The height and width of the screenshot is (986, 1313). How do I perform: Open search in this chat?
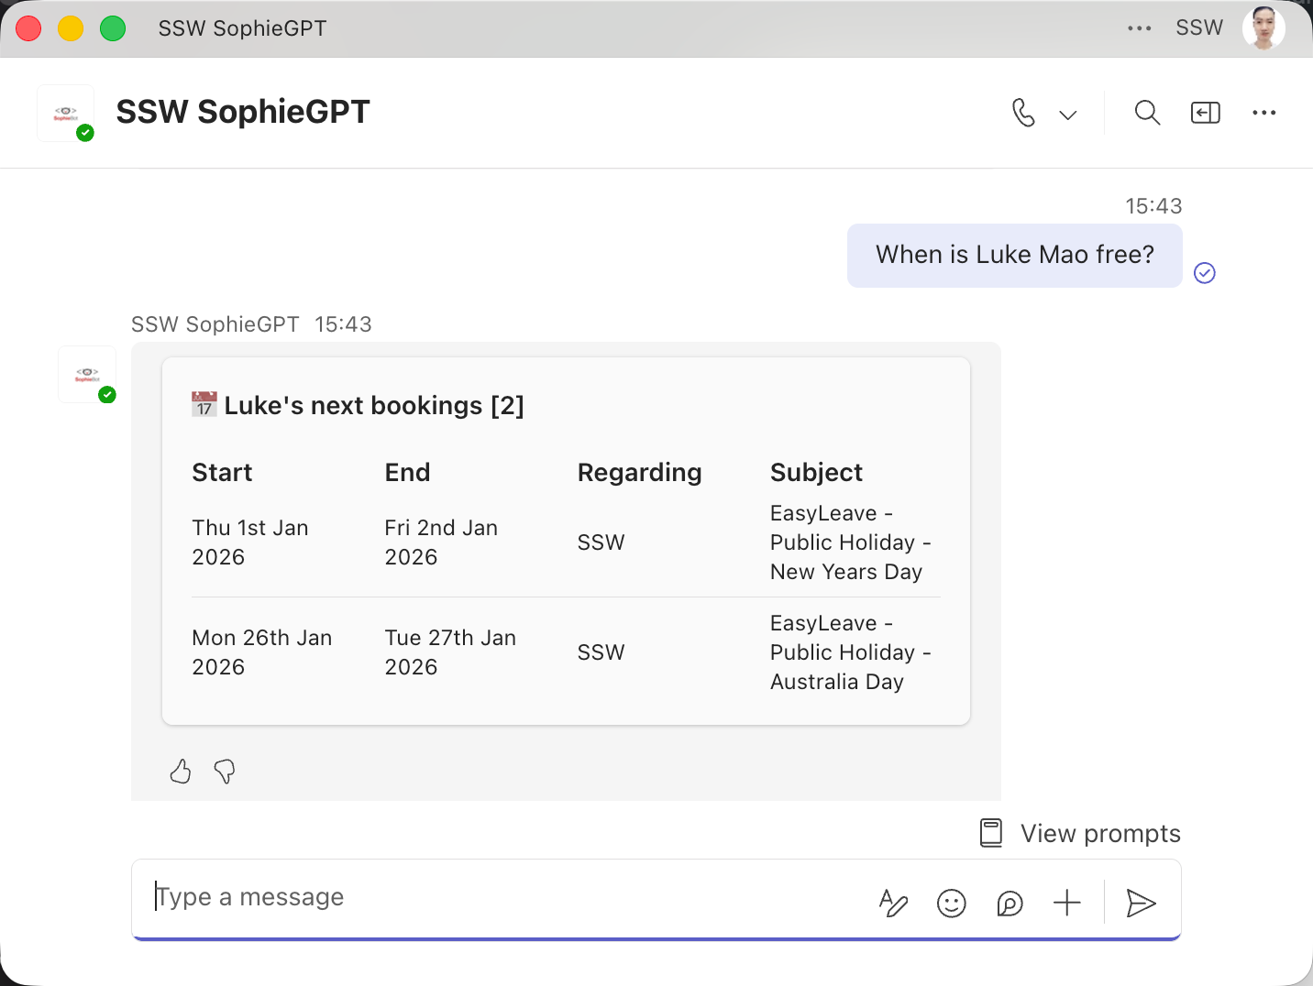tap(1147, 113)
